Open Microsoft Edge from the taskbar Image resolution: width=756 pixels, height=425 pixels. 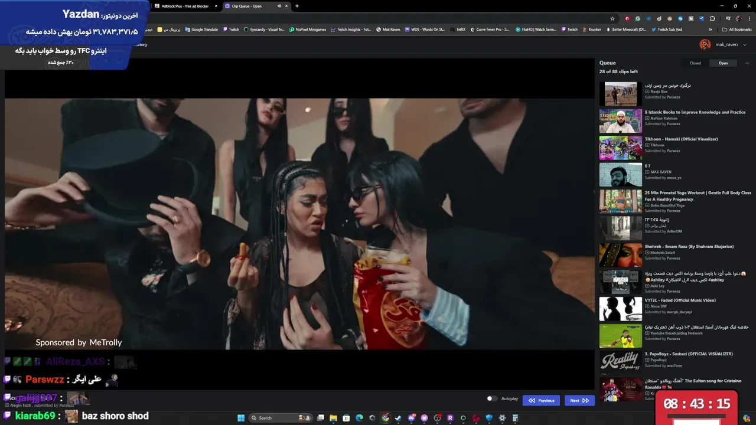(x=359, y=418)
